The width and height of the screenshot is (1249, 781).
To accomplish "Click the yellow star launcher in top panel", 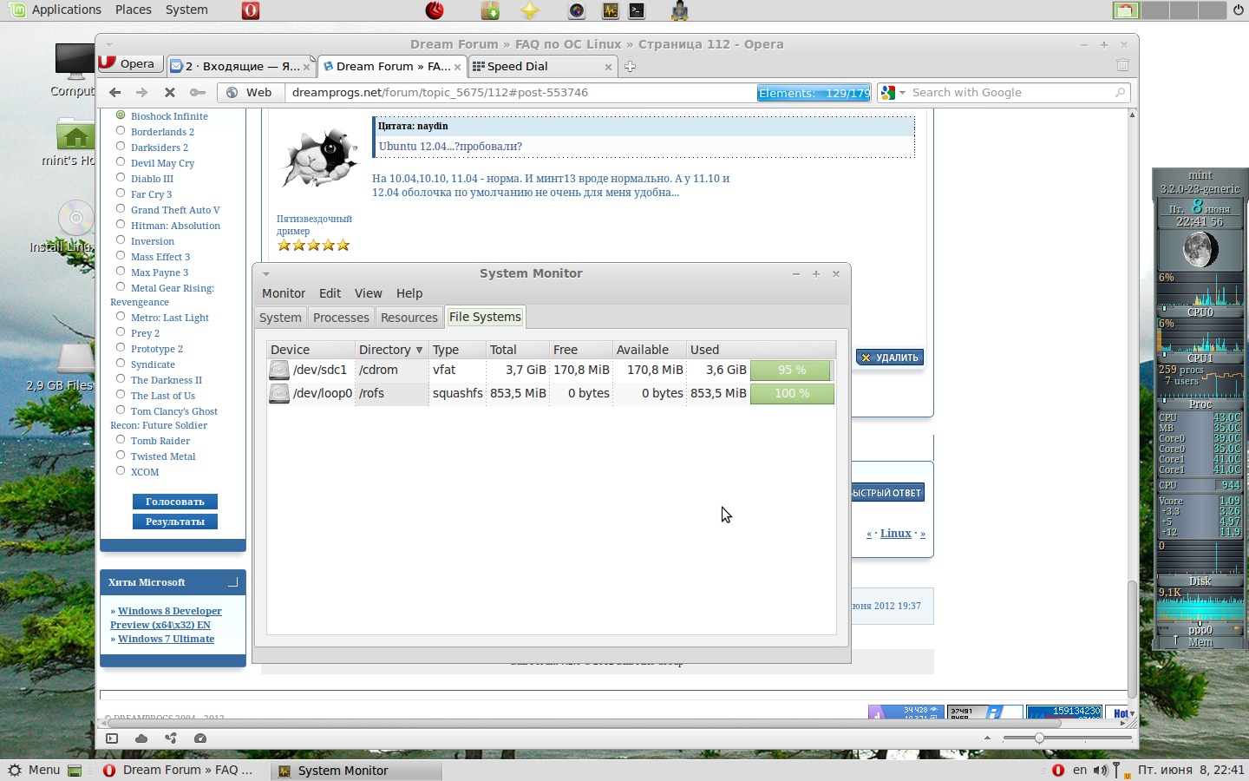I will pyautogui.click(x=529, y=10).
